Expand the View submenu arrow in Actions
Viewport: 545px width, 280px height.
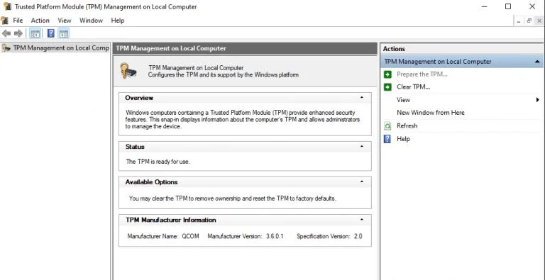pos(538,100)
